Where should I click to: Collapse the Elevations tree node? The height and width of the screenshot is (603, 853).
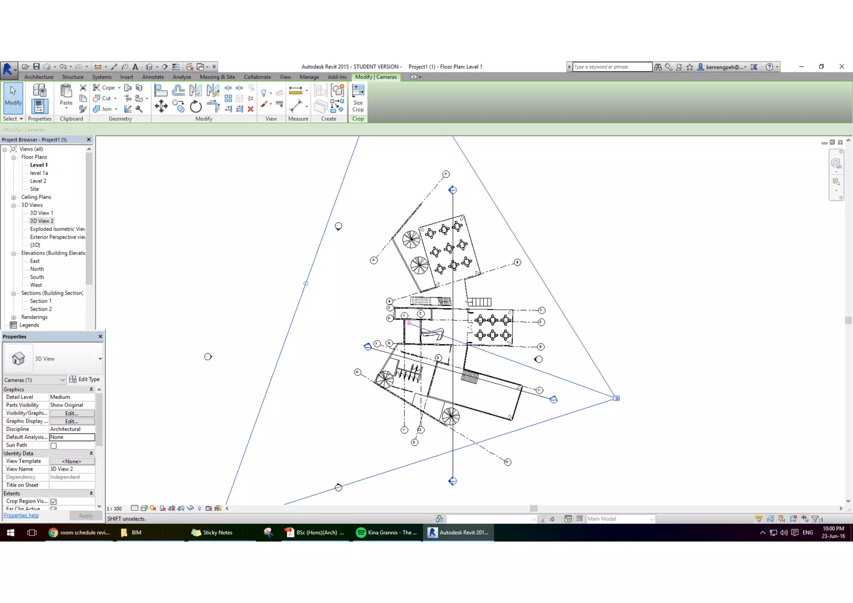[13, 253]
